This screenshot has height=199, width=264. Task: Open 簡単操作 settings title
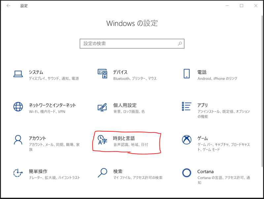(x=38, y=171)
